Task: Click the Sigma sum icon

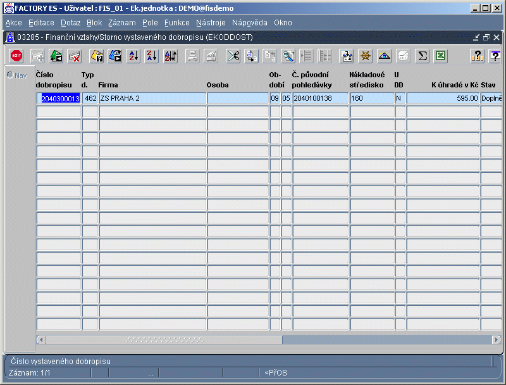Action: (x=422, y=56)
